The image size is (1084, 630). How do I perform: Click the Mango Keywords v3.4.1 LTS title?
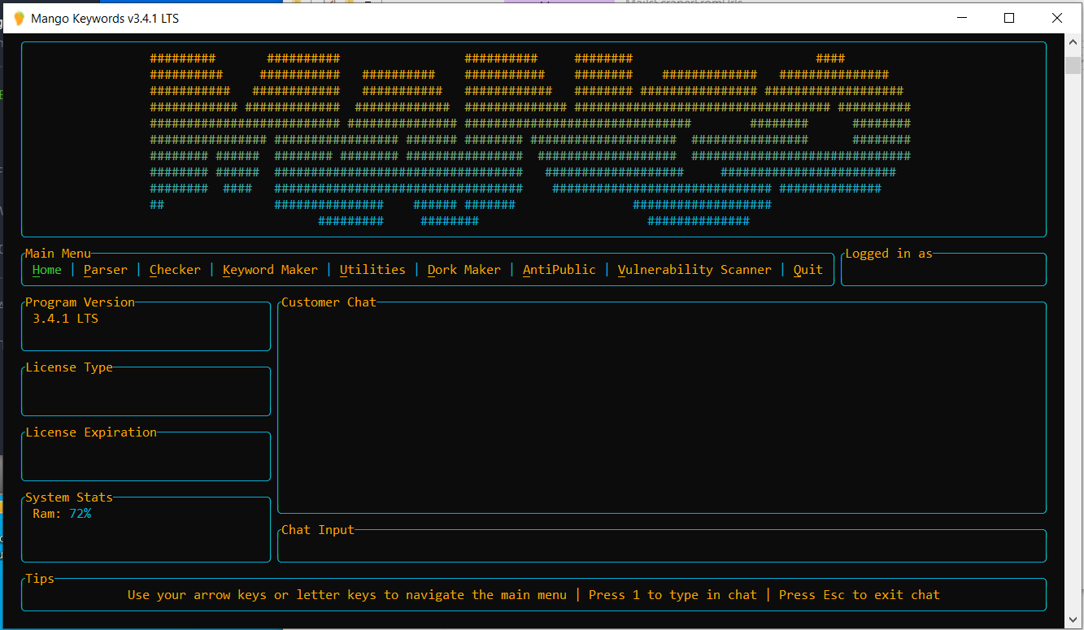click(x=105, y=18)
